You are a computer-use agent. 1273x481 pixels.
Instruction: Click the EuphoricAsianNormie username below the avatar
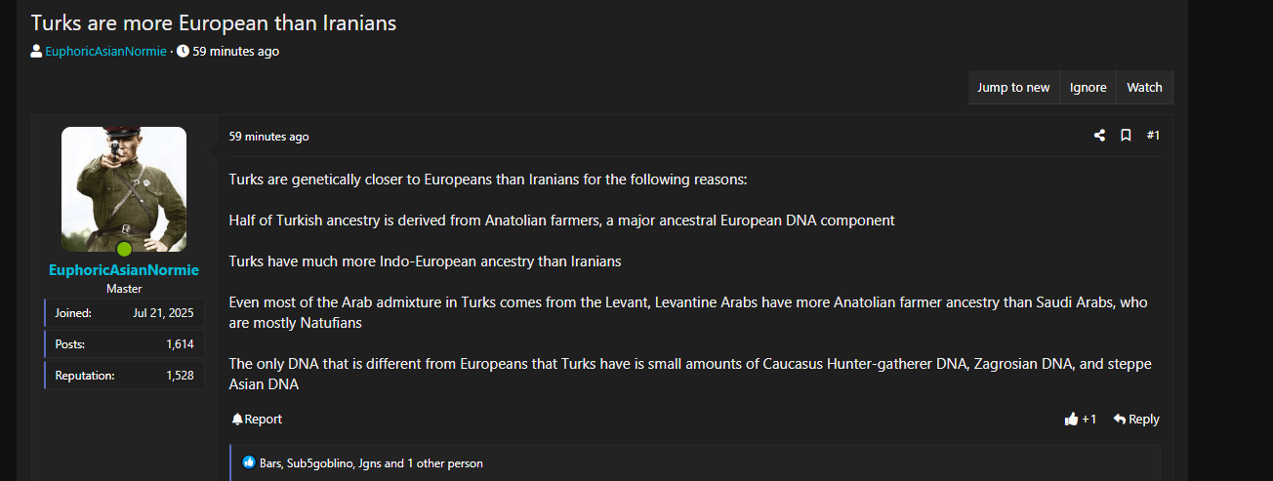tap(124, 270)
